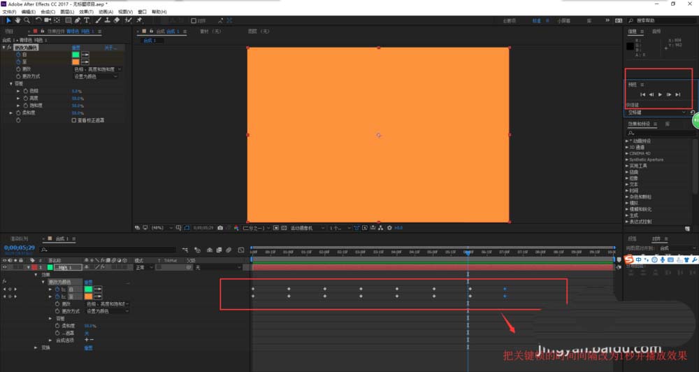
Task: Enable the 查看校正遮罩 checkbox
Action: [x=74, y=120]
